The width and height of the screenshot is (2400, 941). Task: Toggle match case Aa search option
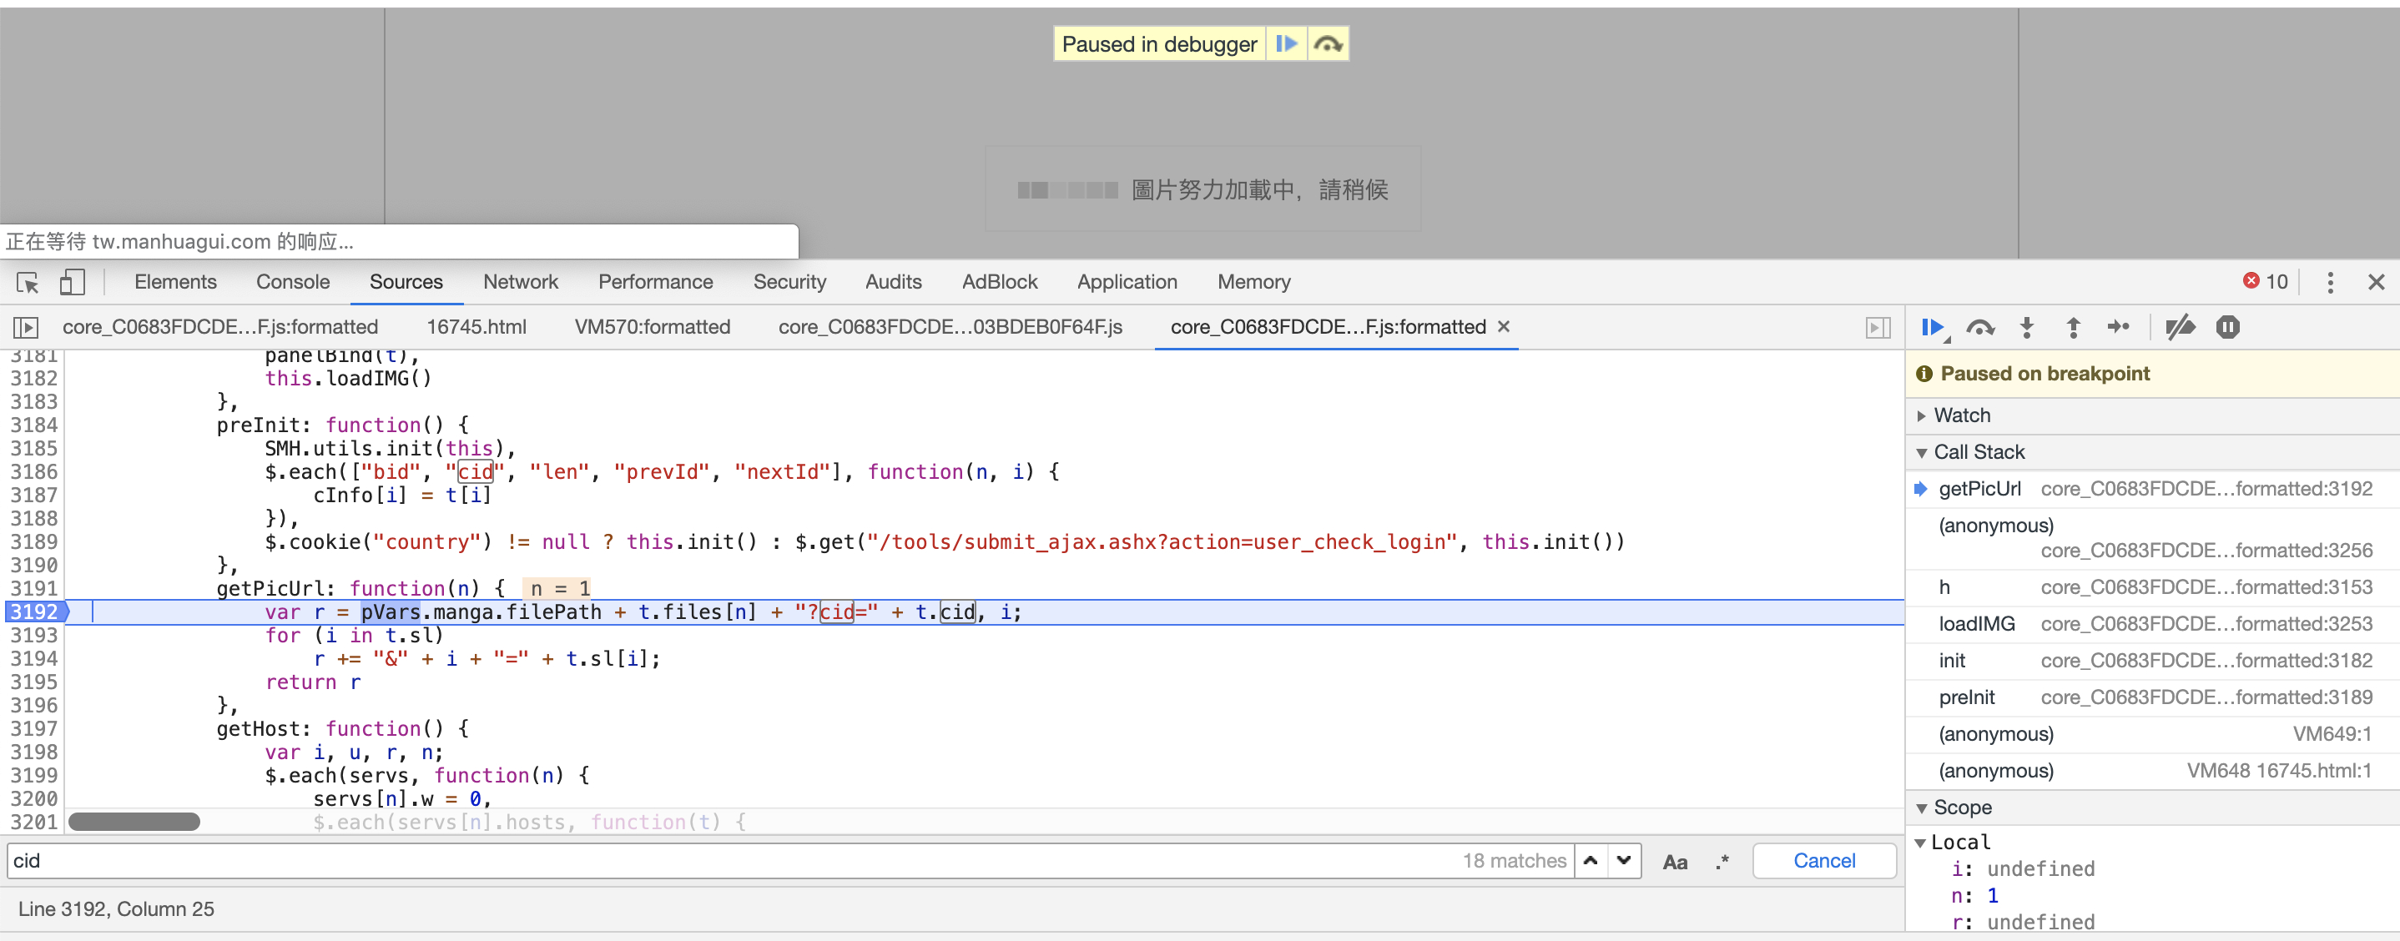coord(1674,862)
